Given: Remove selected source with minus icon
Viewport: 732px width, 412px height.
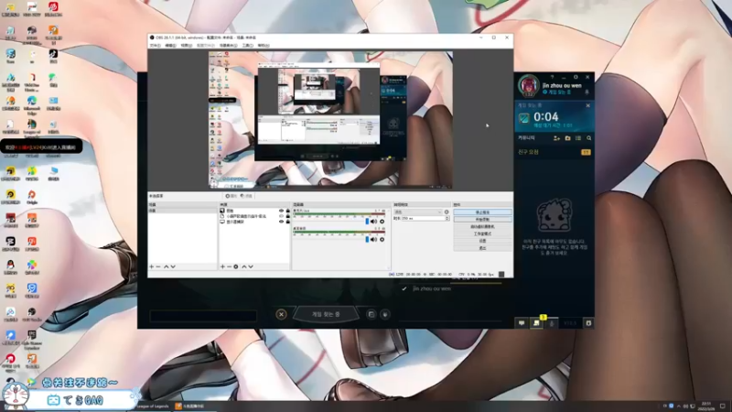Looking at the screenshot, I should coord(229,266).
